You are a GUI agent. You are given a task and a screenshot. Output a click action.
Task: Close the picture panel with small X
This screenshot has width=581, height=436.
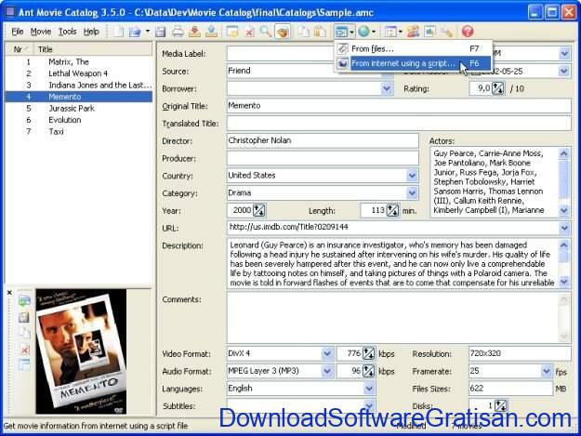(9, 292)
